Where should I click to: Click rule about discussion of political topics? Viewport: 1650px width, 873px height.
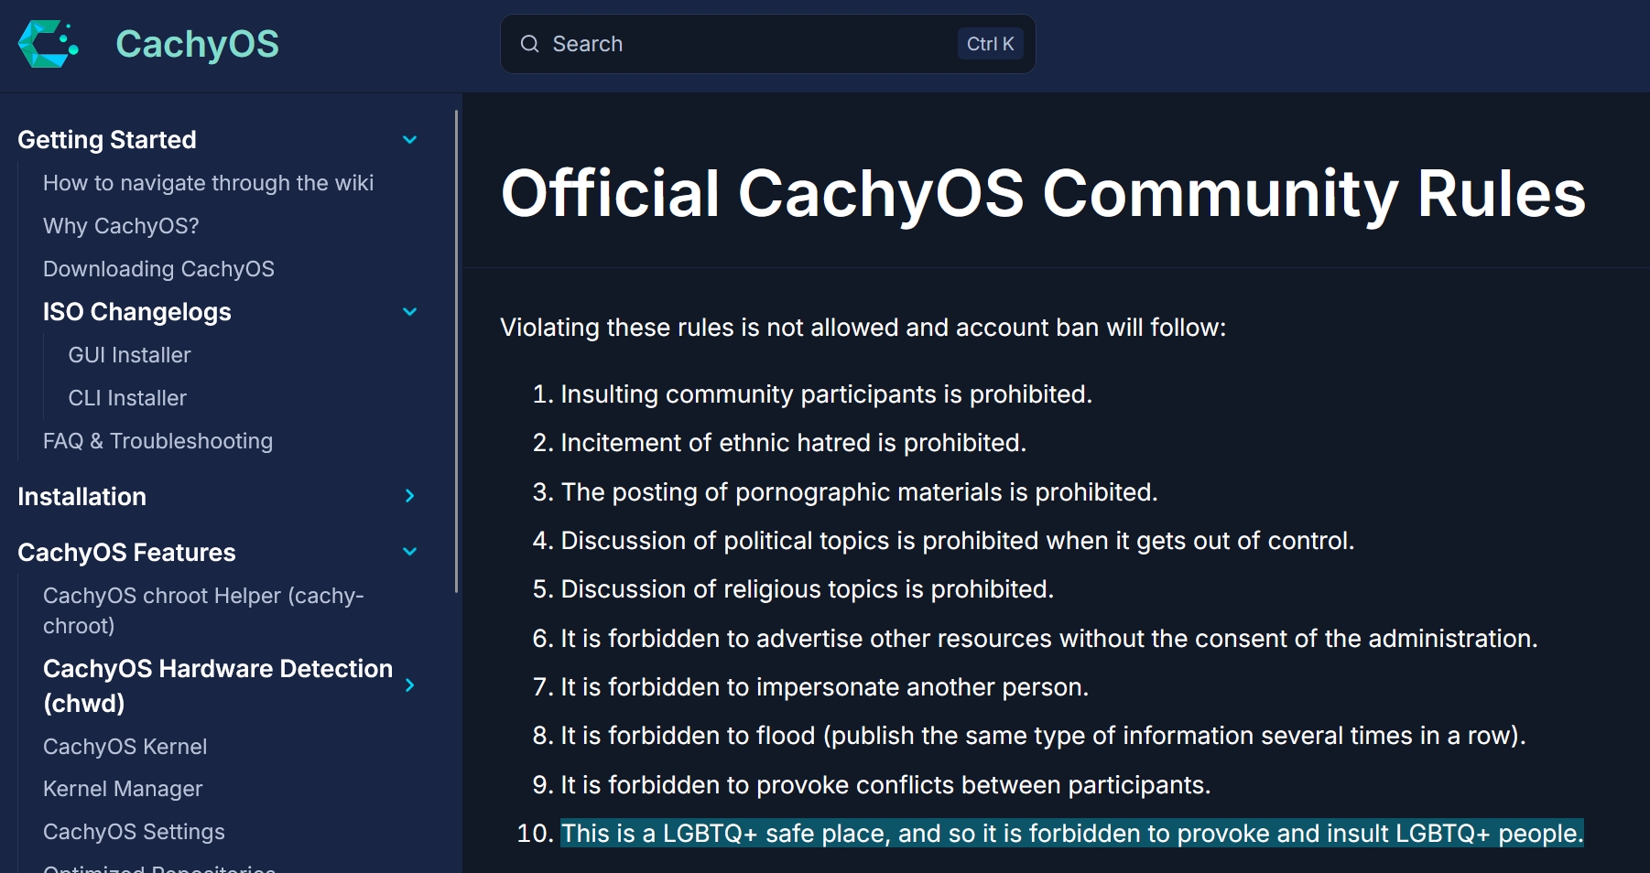957,541
